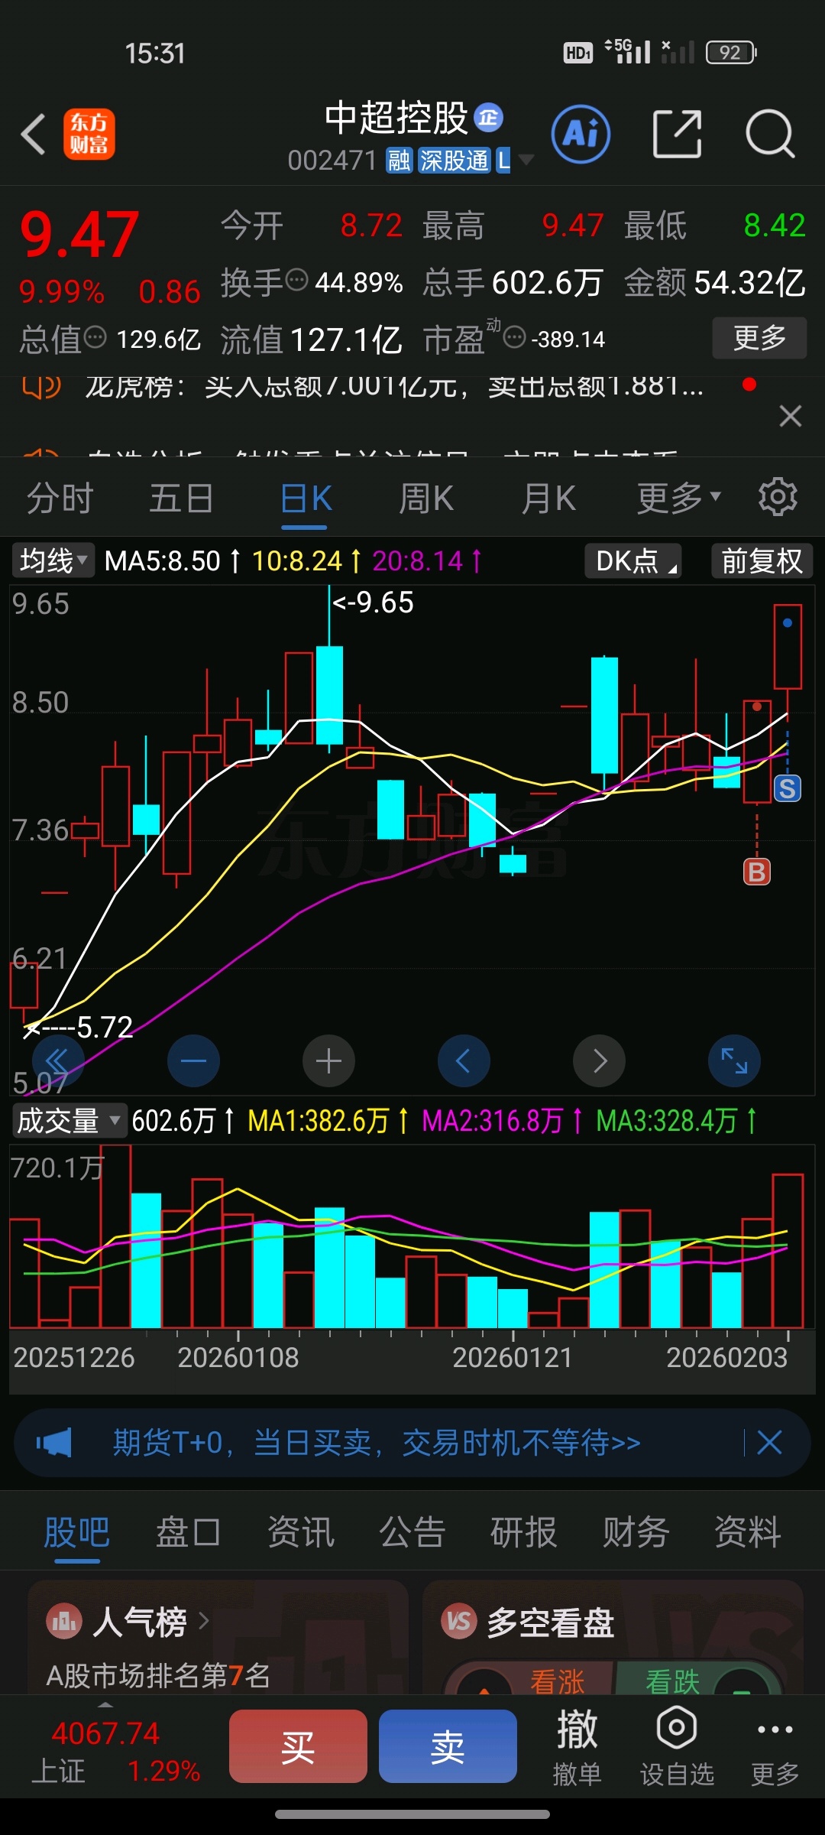Tap latest volume bar
The width and height of the screenshot is (825, 1835).
pyautogui.click(x=788, y=1251)
